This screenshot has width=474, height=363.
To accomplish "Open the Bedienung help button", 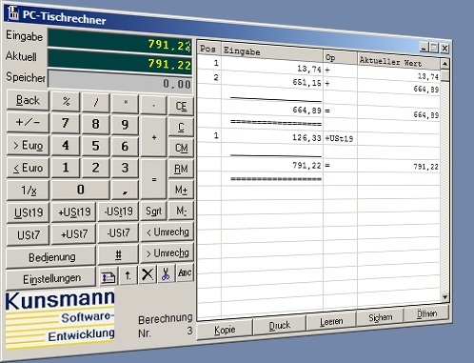I will [x=51, y=256].
